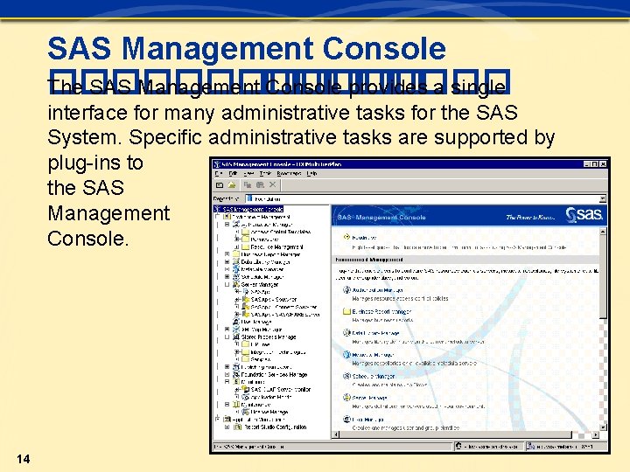
Task: Click the User Manager tree icon
Action: (x=236, y=322)
